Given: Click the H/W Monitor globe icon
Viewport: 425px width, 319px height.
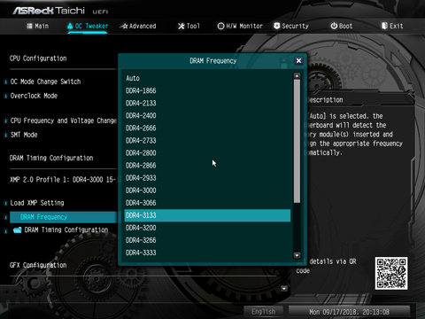Looking at the screenshot, I should [220, 26].
